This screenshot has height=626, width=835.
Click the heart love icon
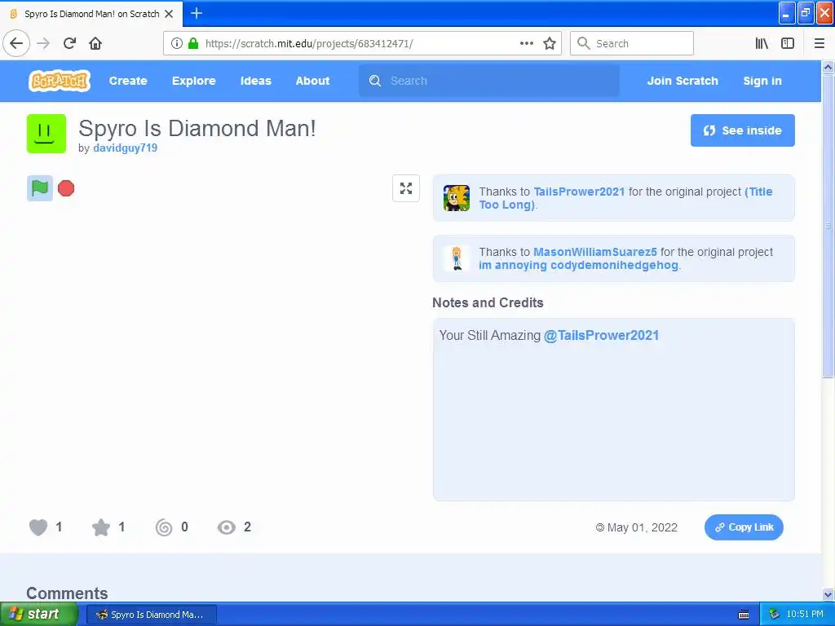point(38,527)
